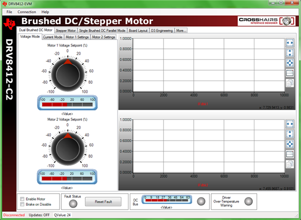
Task: Toggle the legend/window icon on IFdbk1 chart
Action: [x=290, y=73]
